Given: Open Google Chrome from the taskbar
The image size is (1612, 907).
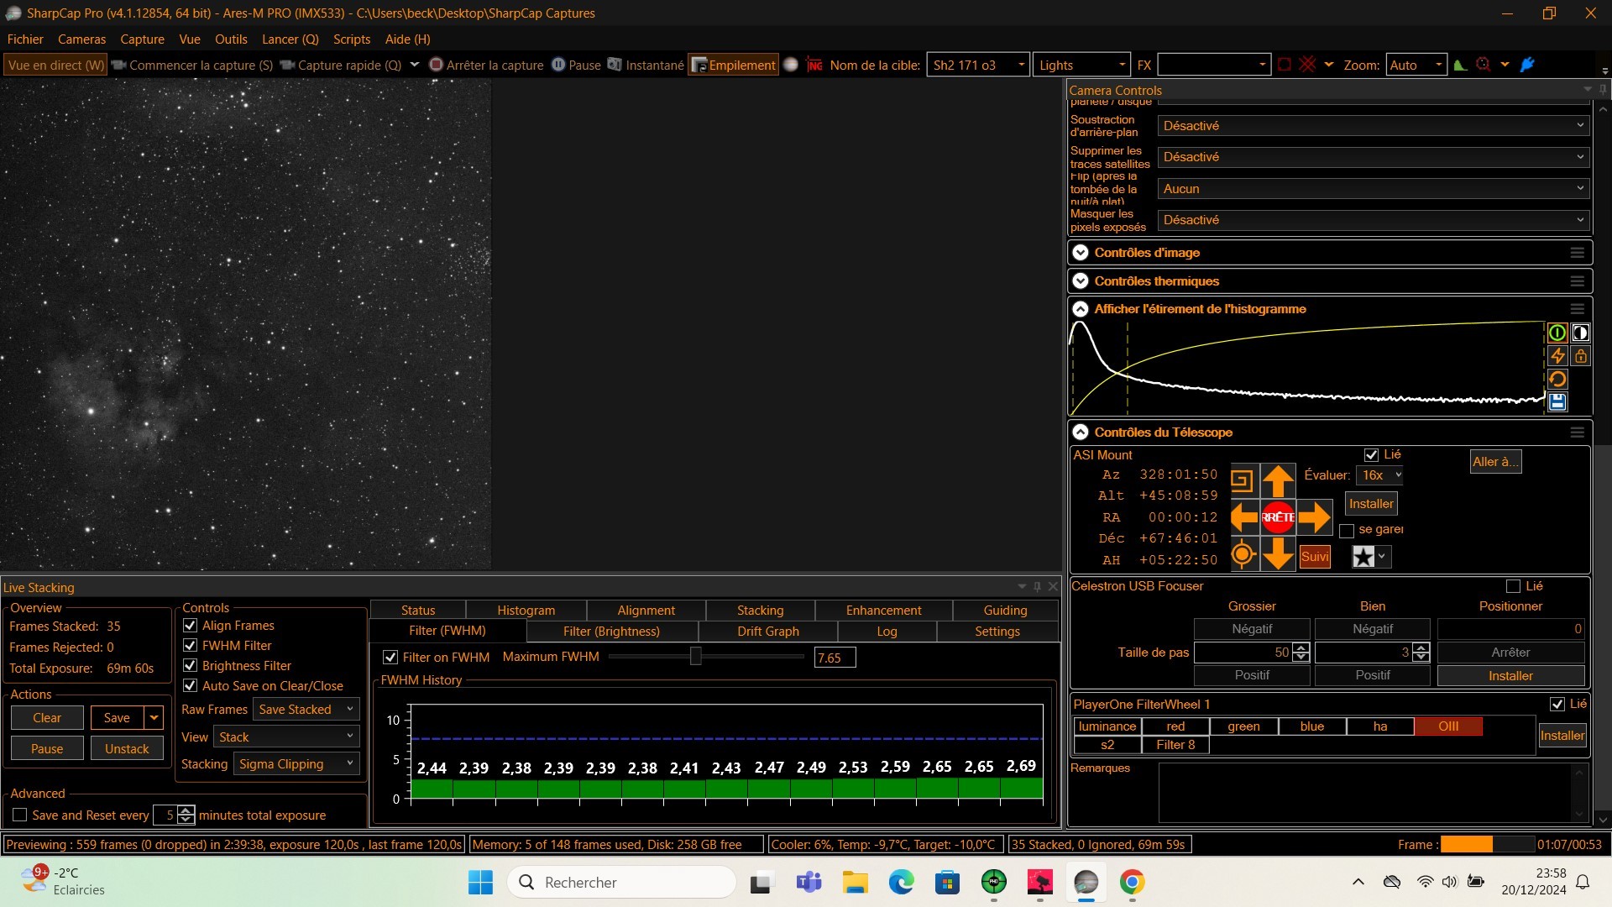Looking at the screenshot, I should pyautogui.click(x=1132, y=882).
